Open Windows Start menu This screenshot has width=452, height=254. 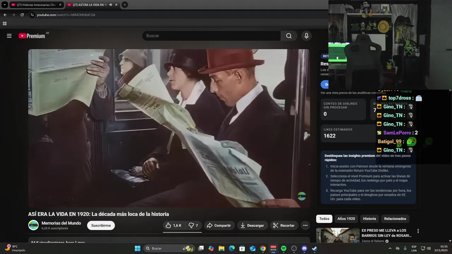click(137, 248)
